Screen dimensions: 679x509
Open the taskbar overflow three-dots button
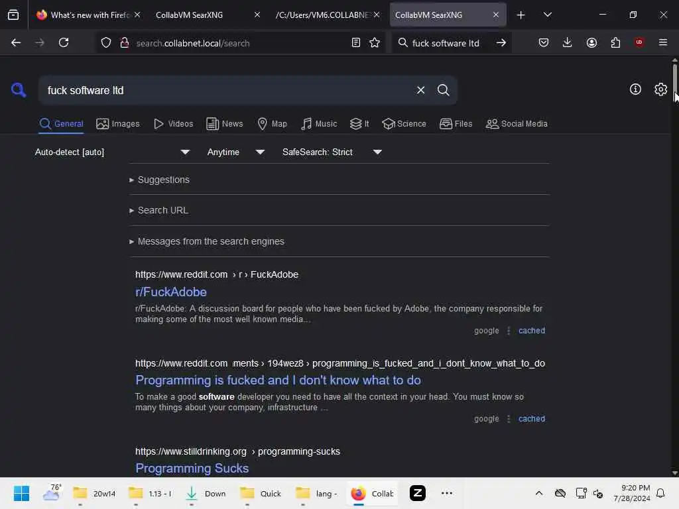[x=446, y=493]
